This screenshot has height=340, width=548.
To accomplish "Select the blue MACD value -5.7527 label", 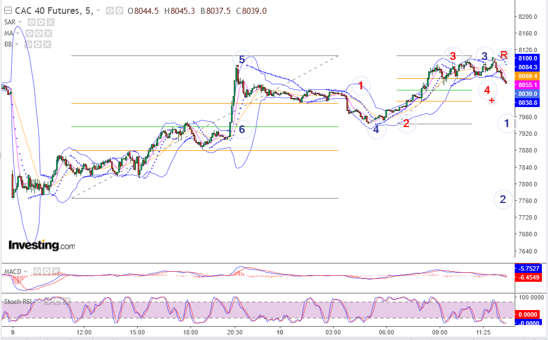I will [527, 268].
